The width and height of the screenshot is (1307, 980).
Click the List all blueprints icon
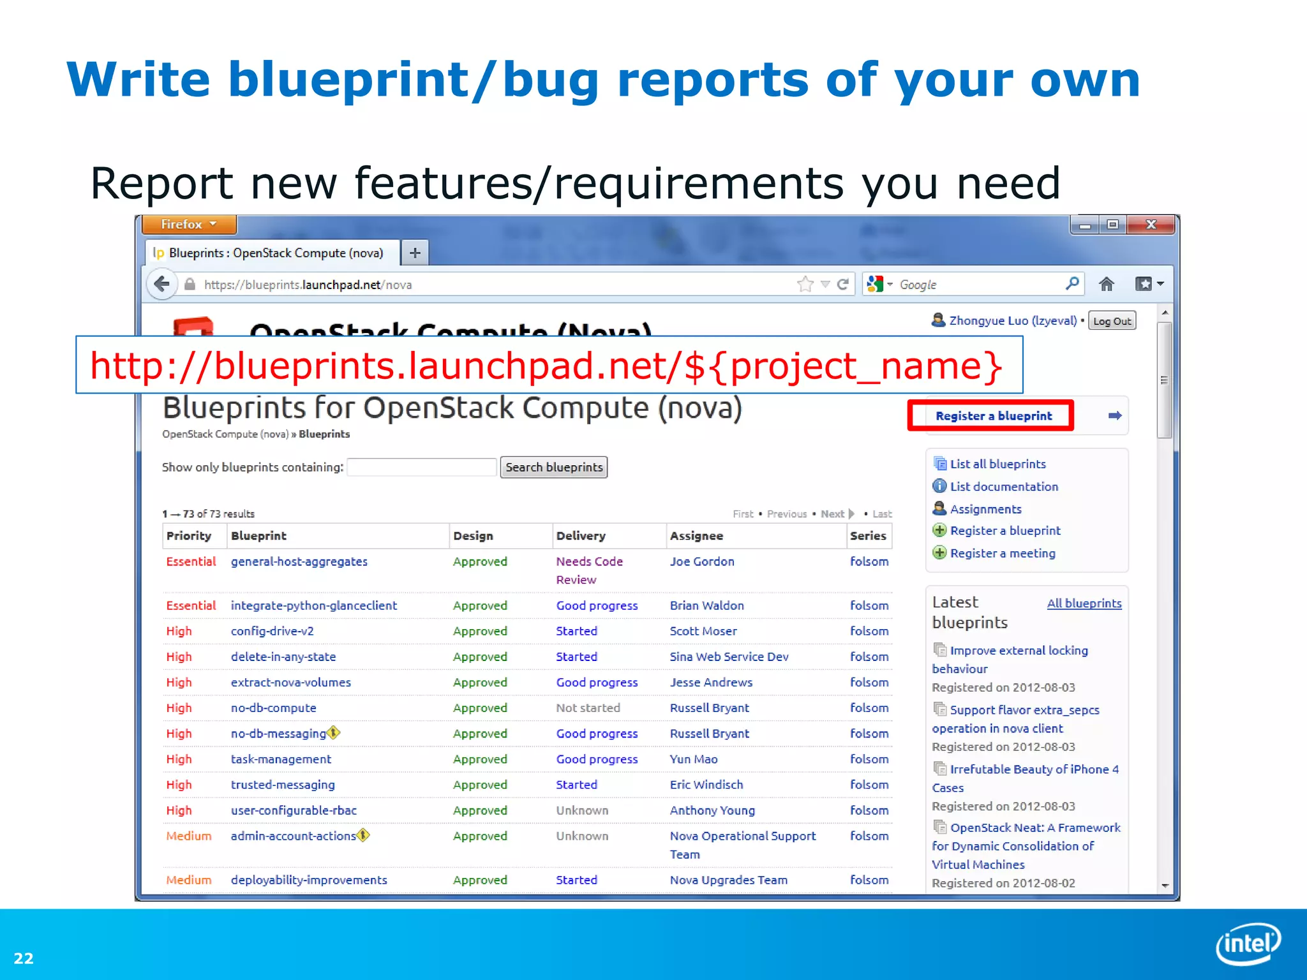point(940,464)
